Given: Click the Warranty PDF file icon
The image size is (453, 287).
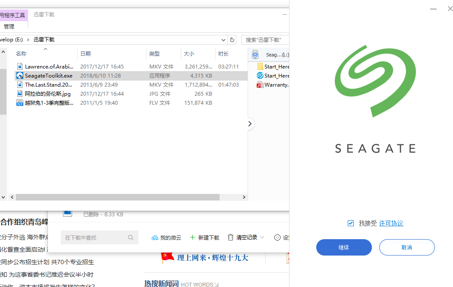Looking at the screenshot, I should 260,85.
